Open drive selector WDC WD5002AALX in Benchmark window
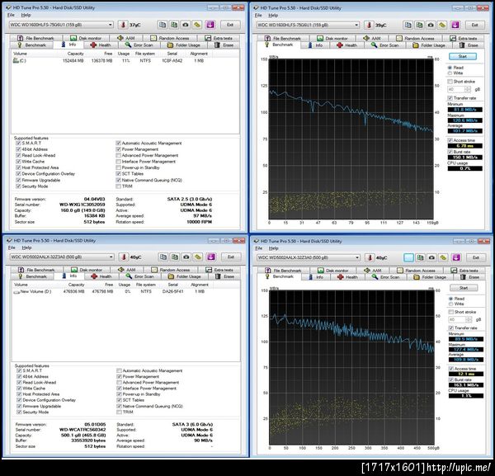 309,257
